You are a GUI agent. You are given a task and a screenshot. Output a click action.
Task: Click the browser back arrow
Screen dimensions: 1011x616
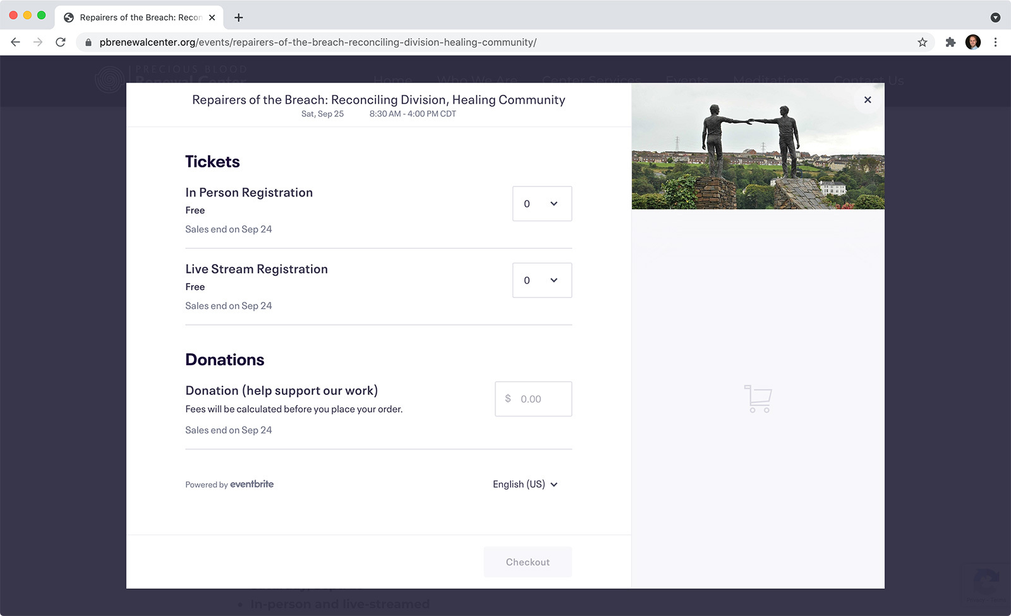point(16,42)
